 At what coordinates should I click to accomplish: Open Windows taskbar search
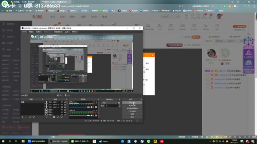click(x=10, y=141)
